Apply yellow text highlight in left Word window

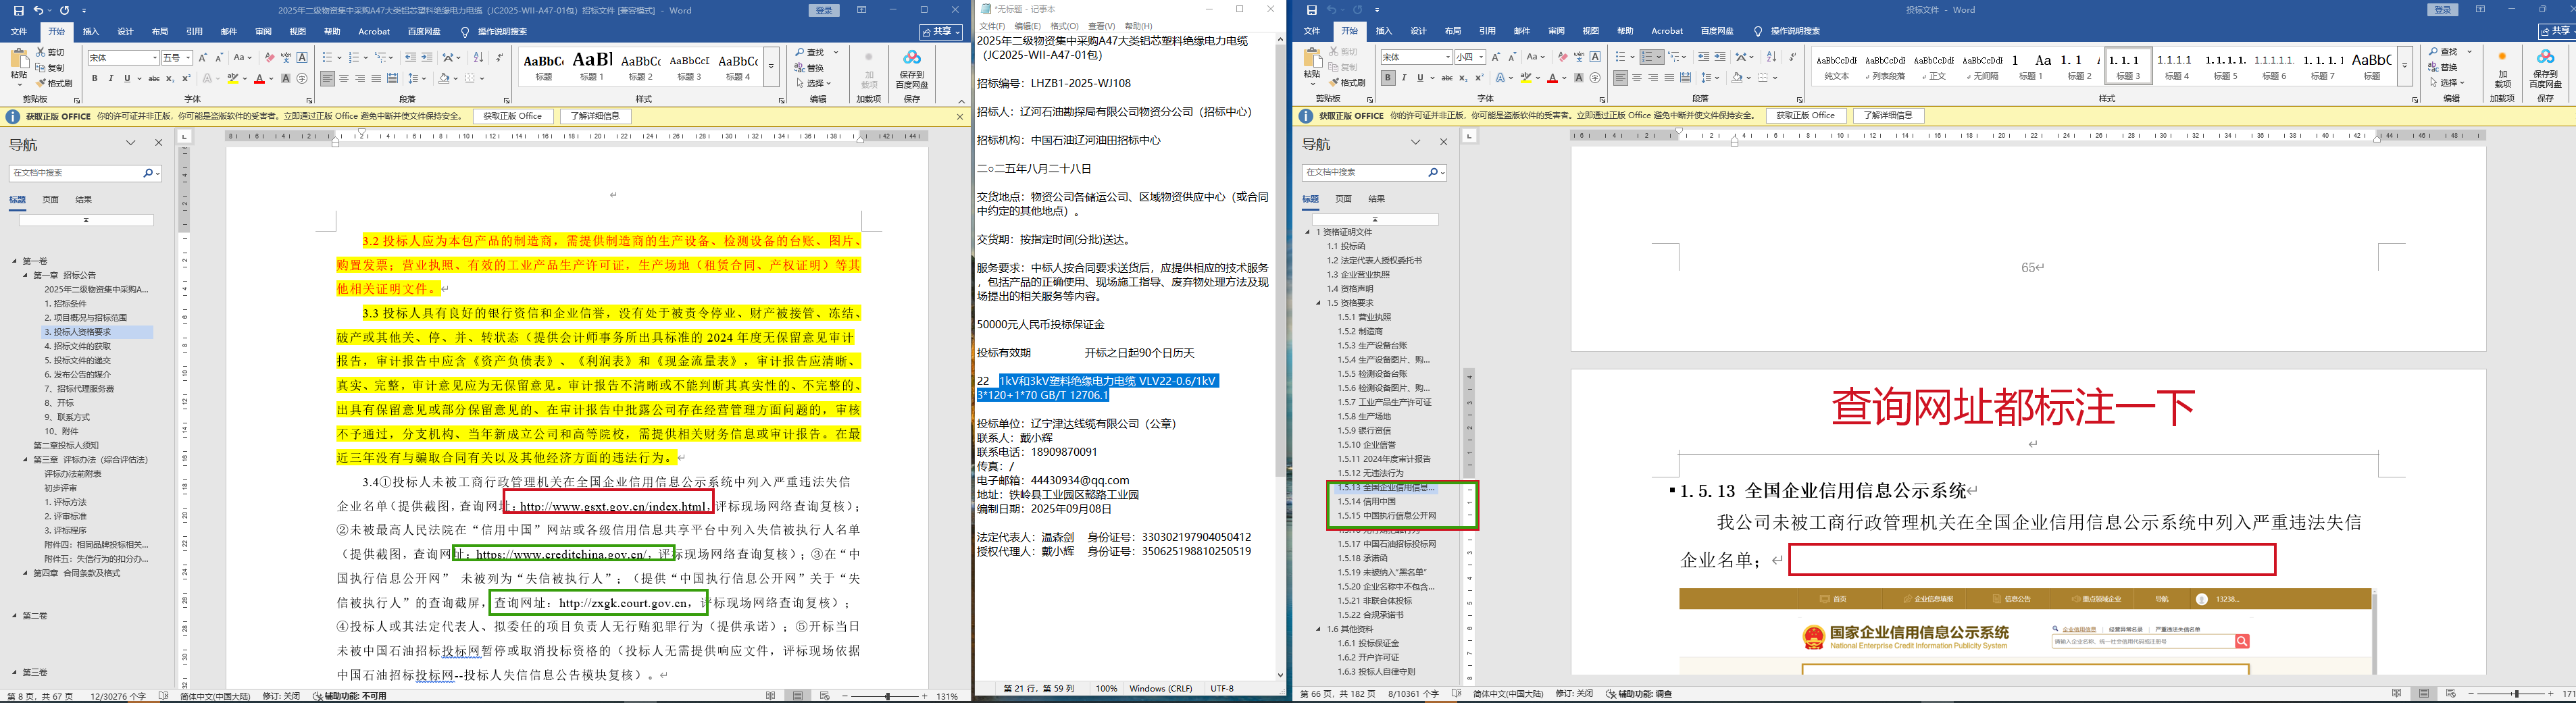click(x=233, y=78)
